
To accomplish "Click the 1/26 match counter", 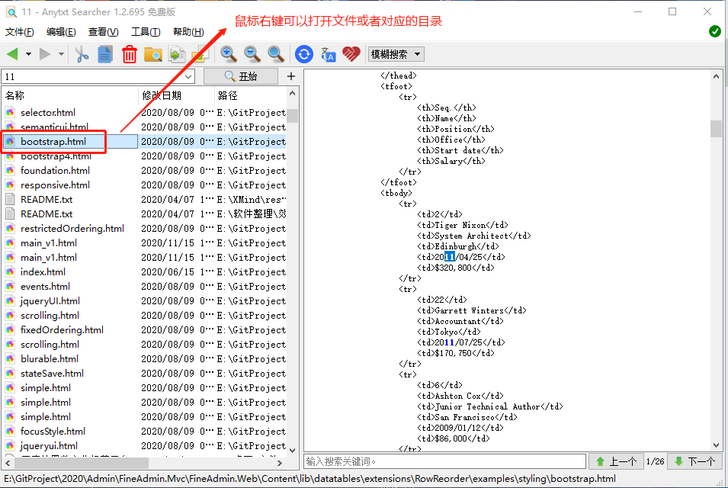I will [655, 461].
